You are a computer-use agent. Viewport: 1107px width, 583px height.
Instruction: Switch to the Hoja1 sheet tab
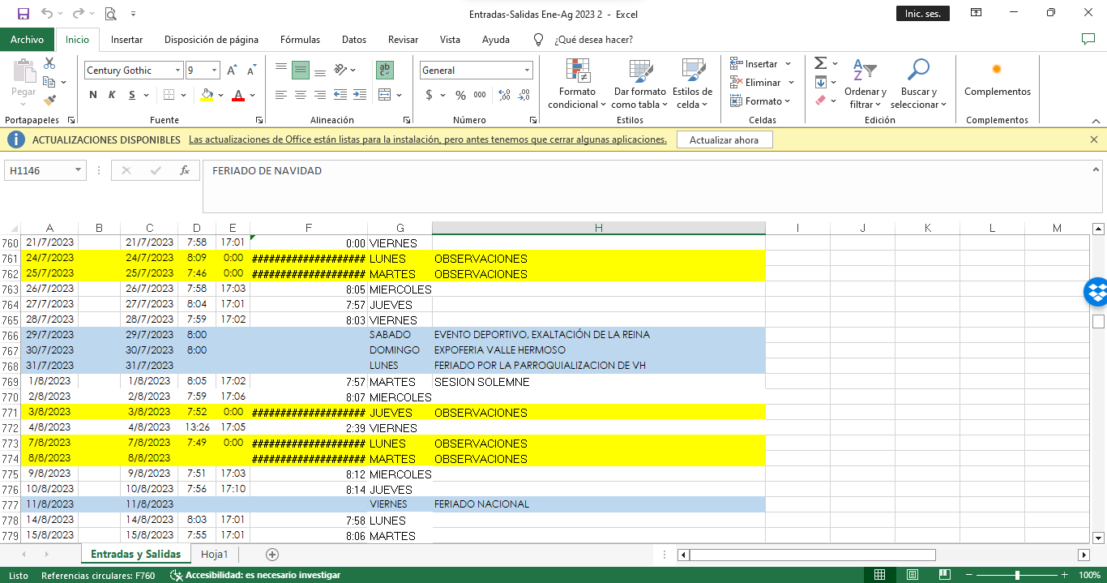click(215, 555)
